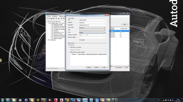This screenshot has height=102, width=183.
Task: Select Gestionnaire de l'explorateur tree item
Action: (59, 35)
